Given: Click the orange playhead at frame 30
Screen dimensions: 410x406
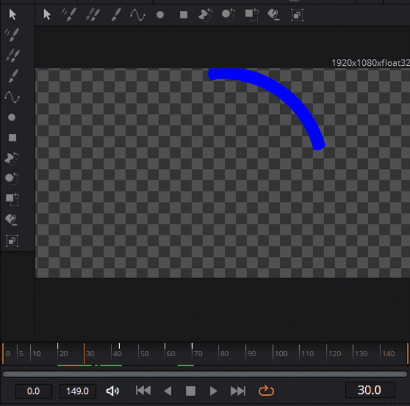Looking at the screenshot, I should 84,354.
